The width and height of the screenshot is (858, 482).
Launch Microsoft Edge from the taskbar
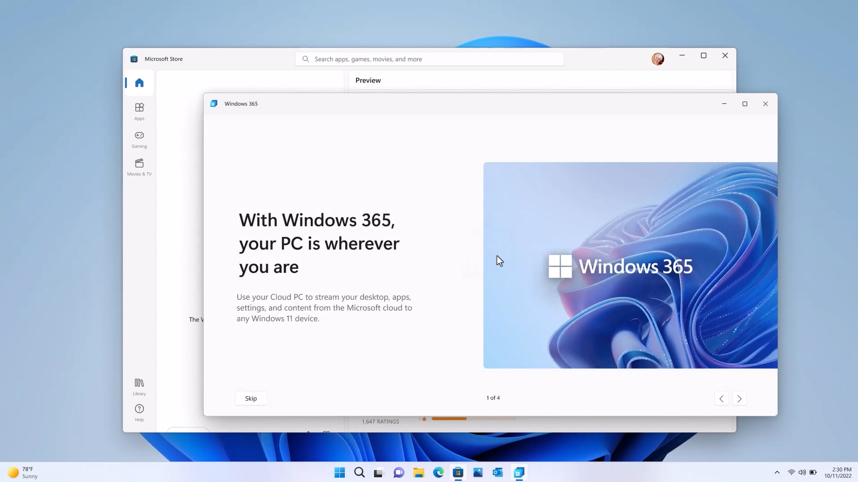[x=438, y=473]
